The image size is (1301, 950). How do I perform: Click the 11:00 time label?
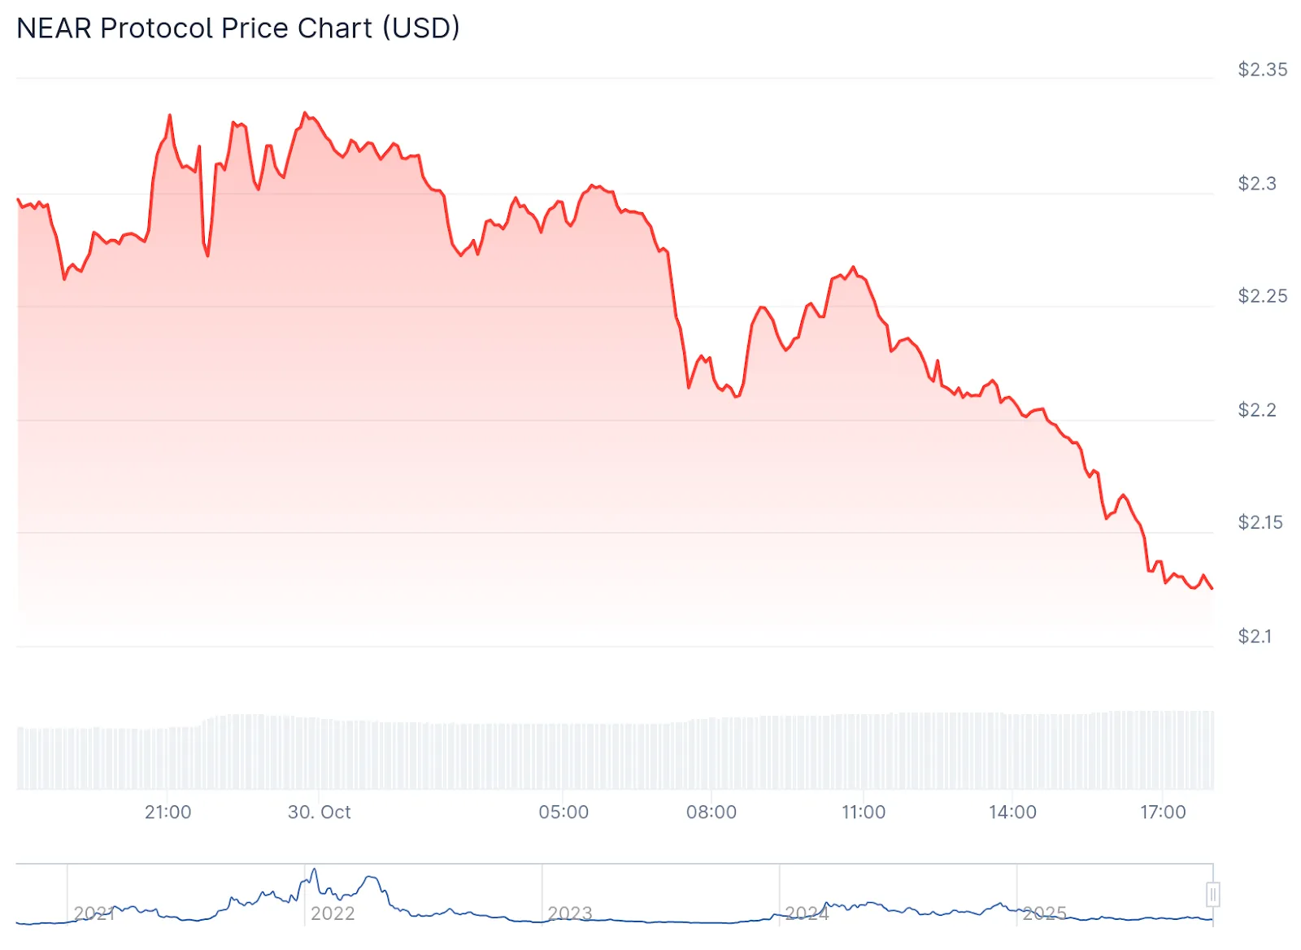863,812
